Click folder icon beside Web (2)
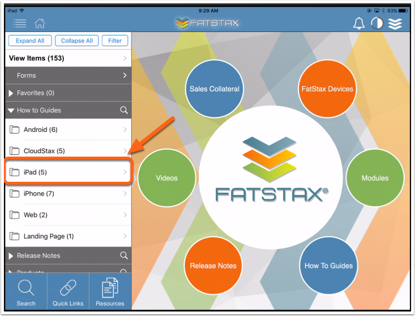Viewport: 415px width, 316px height. coord(15,215)
